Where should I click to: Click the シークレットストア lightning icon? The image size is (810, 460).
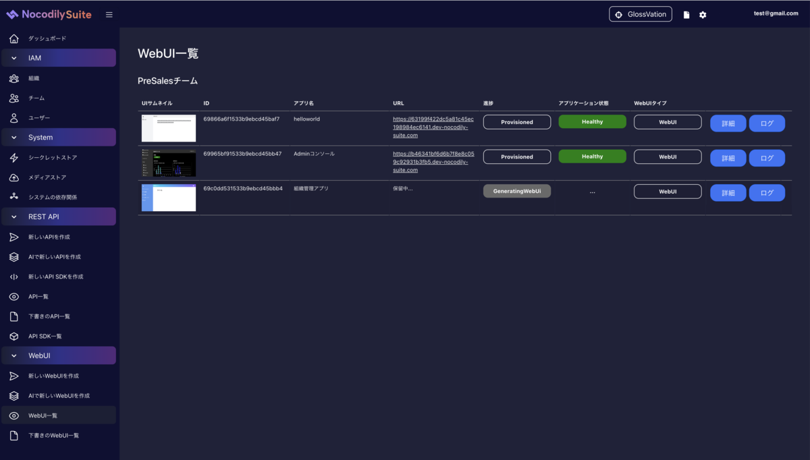[14, 158]
